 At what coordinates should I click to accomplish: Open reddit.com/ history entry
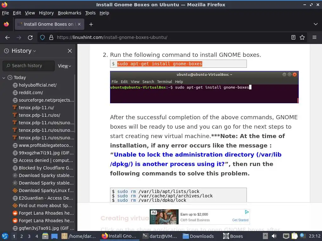pyautogui.click(x=31, y=93)
